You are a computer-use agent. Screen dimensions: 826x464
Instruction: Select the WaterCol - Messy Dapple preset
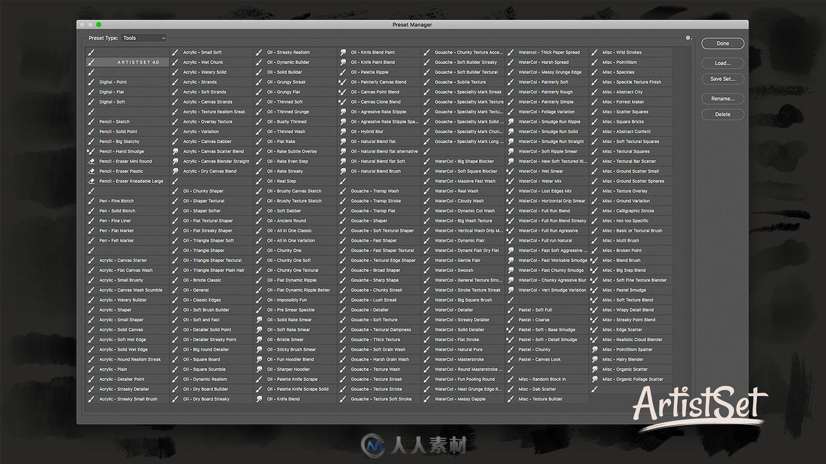(462, 399)
